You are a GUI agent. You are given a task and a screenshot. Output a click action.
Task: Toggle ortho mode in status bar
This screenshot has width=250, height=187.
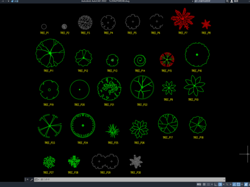216,184
